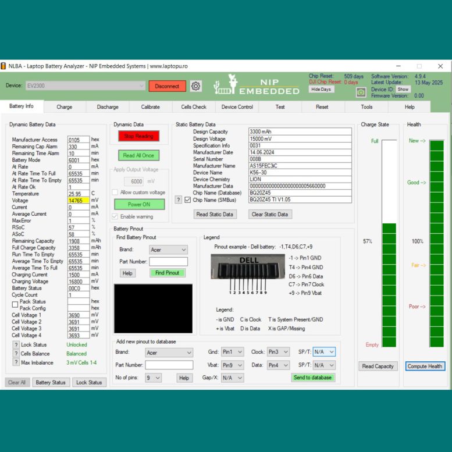
Task: Click the Clear All button
Action: point(17,382)
